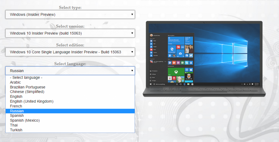Select English (United Kingdom) option
The width and height of the screenshot is (279, 142).
click(x=32, y=101)
